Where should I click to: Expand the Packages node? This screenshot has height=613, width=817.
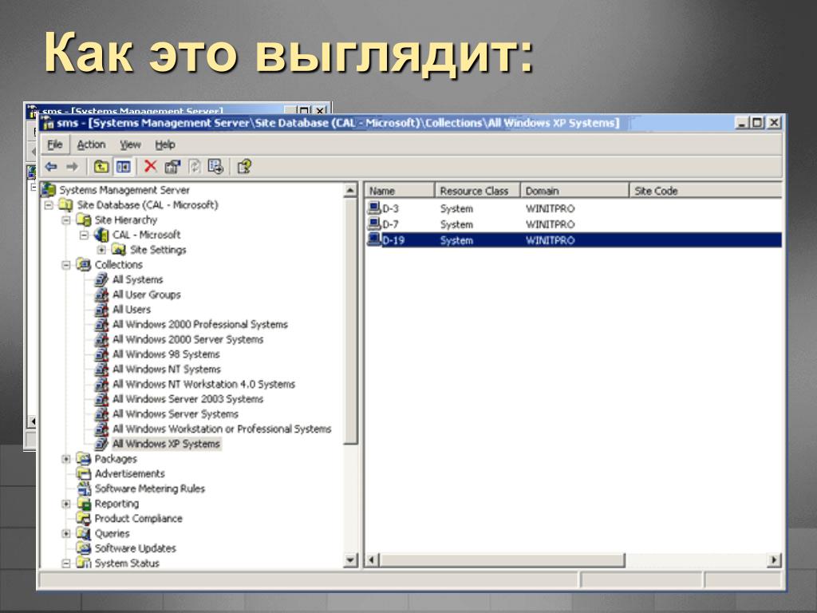click(66, 459)
